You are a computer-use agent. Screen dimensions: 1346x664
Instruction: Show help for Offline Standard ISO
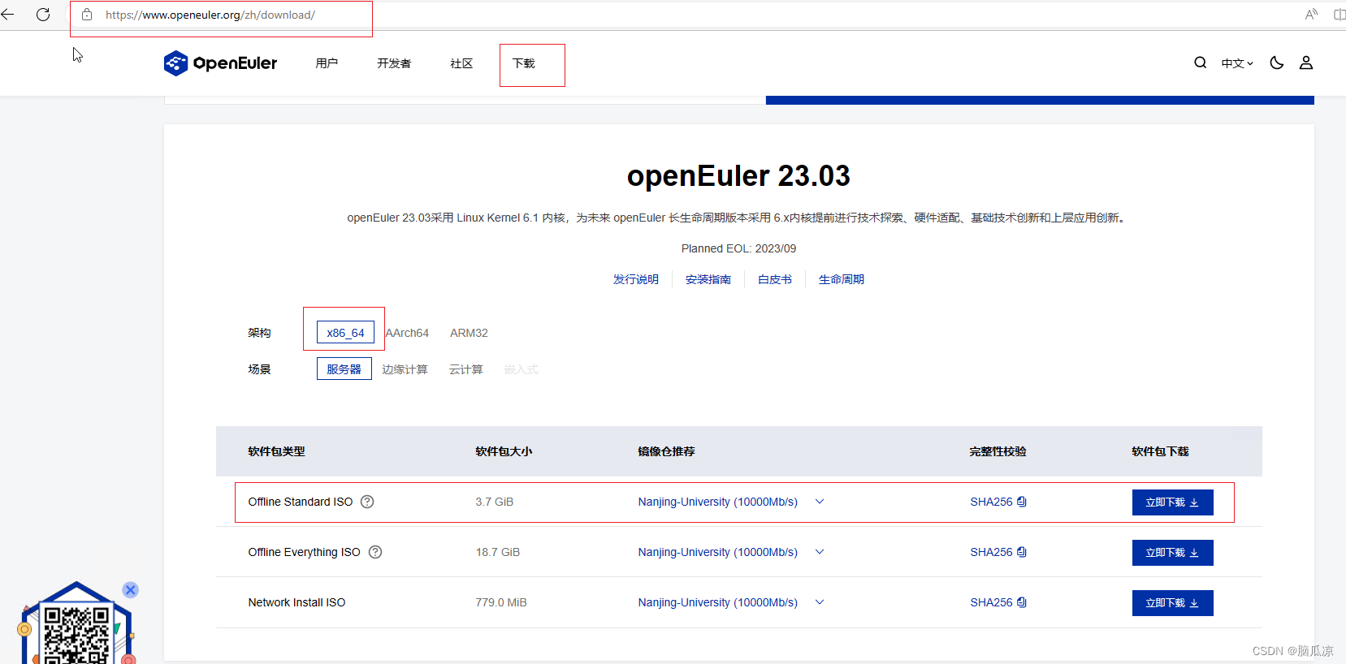[x=367, y=502]
